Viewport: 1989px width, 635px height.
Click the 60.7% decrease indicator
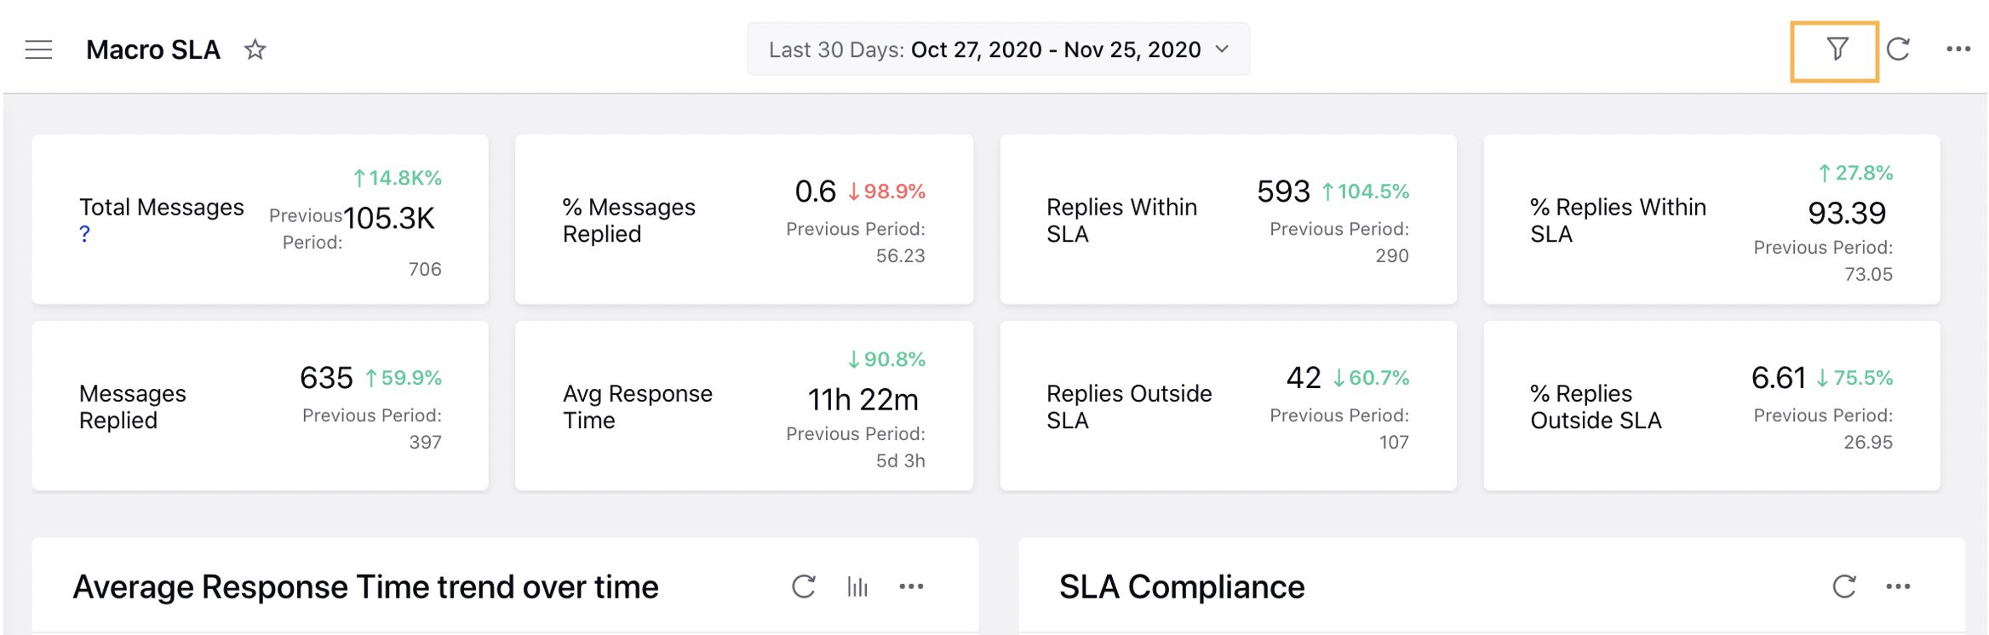pyautogui.click(x=1371, y=378)
